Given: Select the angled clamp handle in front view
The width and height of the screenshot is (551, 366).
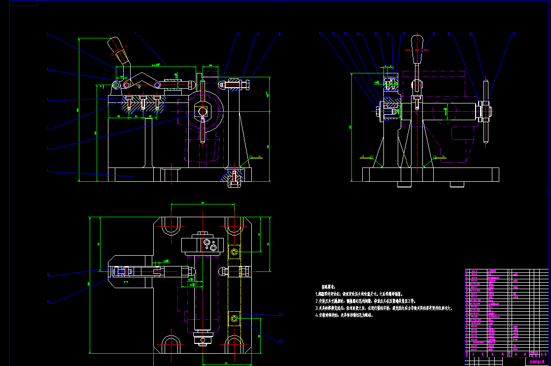Looking at the screenshot, I should coord(118,51).
